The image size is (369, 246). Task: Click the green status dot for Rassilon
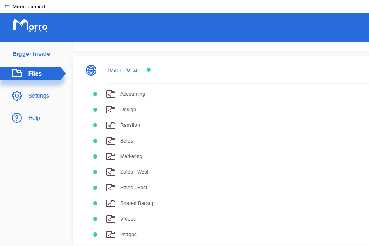(x=95, y=125)
